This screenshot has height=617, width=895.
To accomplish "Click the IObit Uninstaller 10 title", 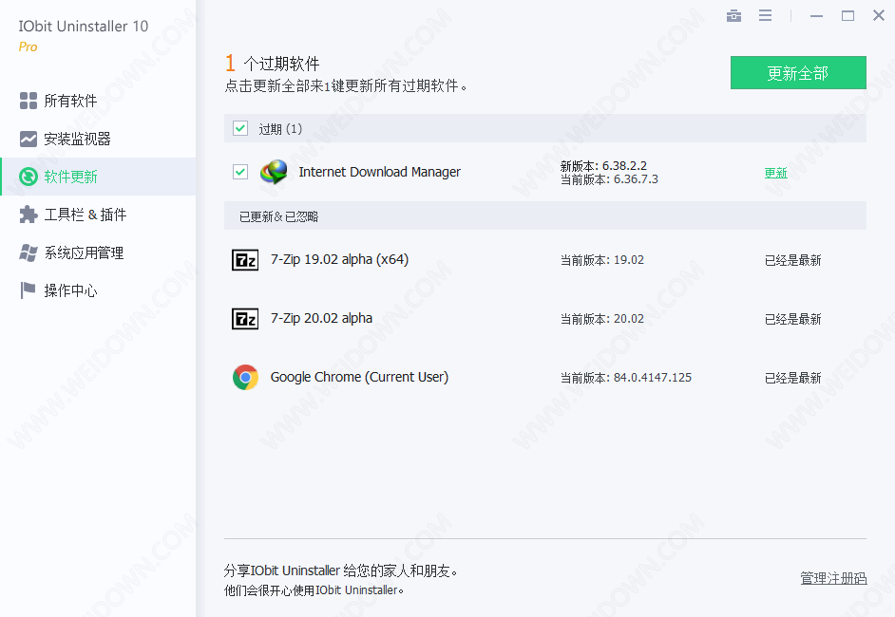I will [84, 27].
